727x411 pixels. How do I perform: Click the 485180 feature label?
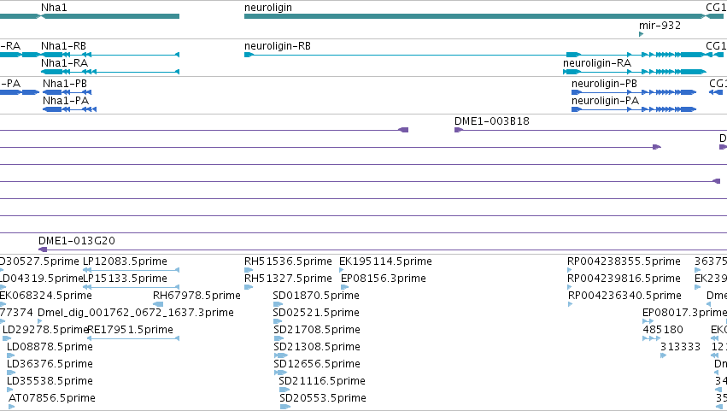[663, 330]
